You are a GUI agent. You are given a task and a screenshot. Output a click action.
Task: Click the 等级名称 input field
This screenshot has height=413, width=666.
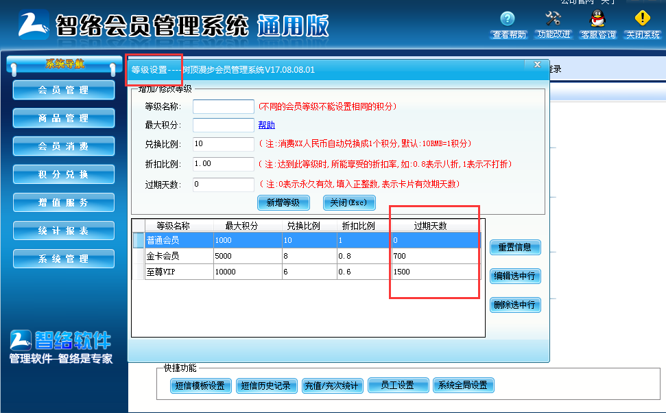(x=224, y=106)
